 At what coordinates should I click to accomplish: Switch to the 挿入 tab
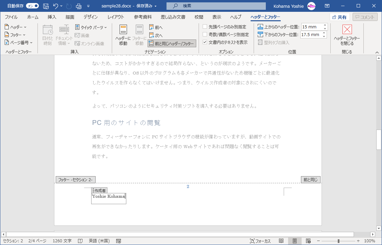click(52, 17)
